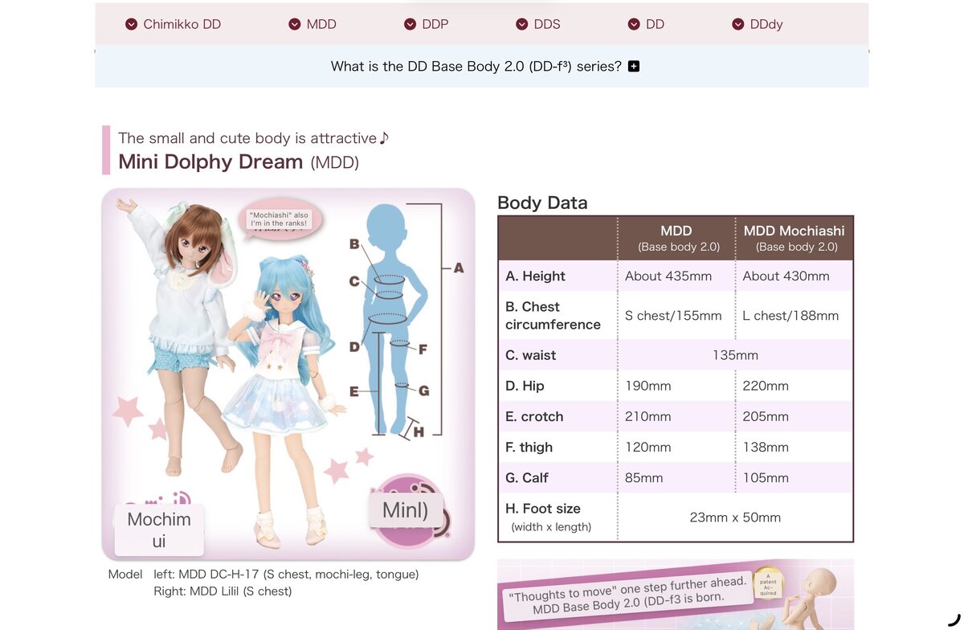The image size is (964, 630).
Task: Open the MDD dolls model photo
Action: click(288, 374)
